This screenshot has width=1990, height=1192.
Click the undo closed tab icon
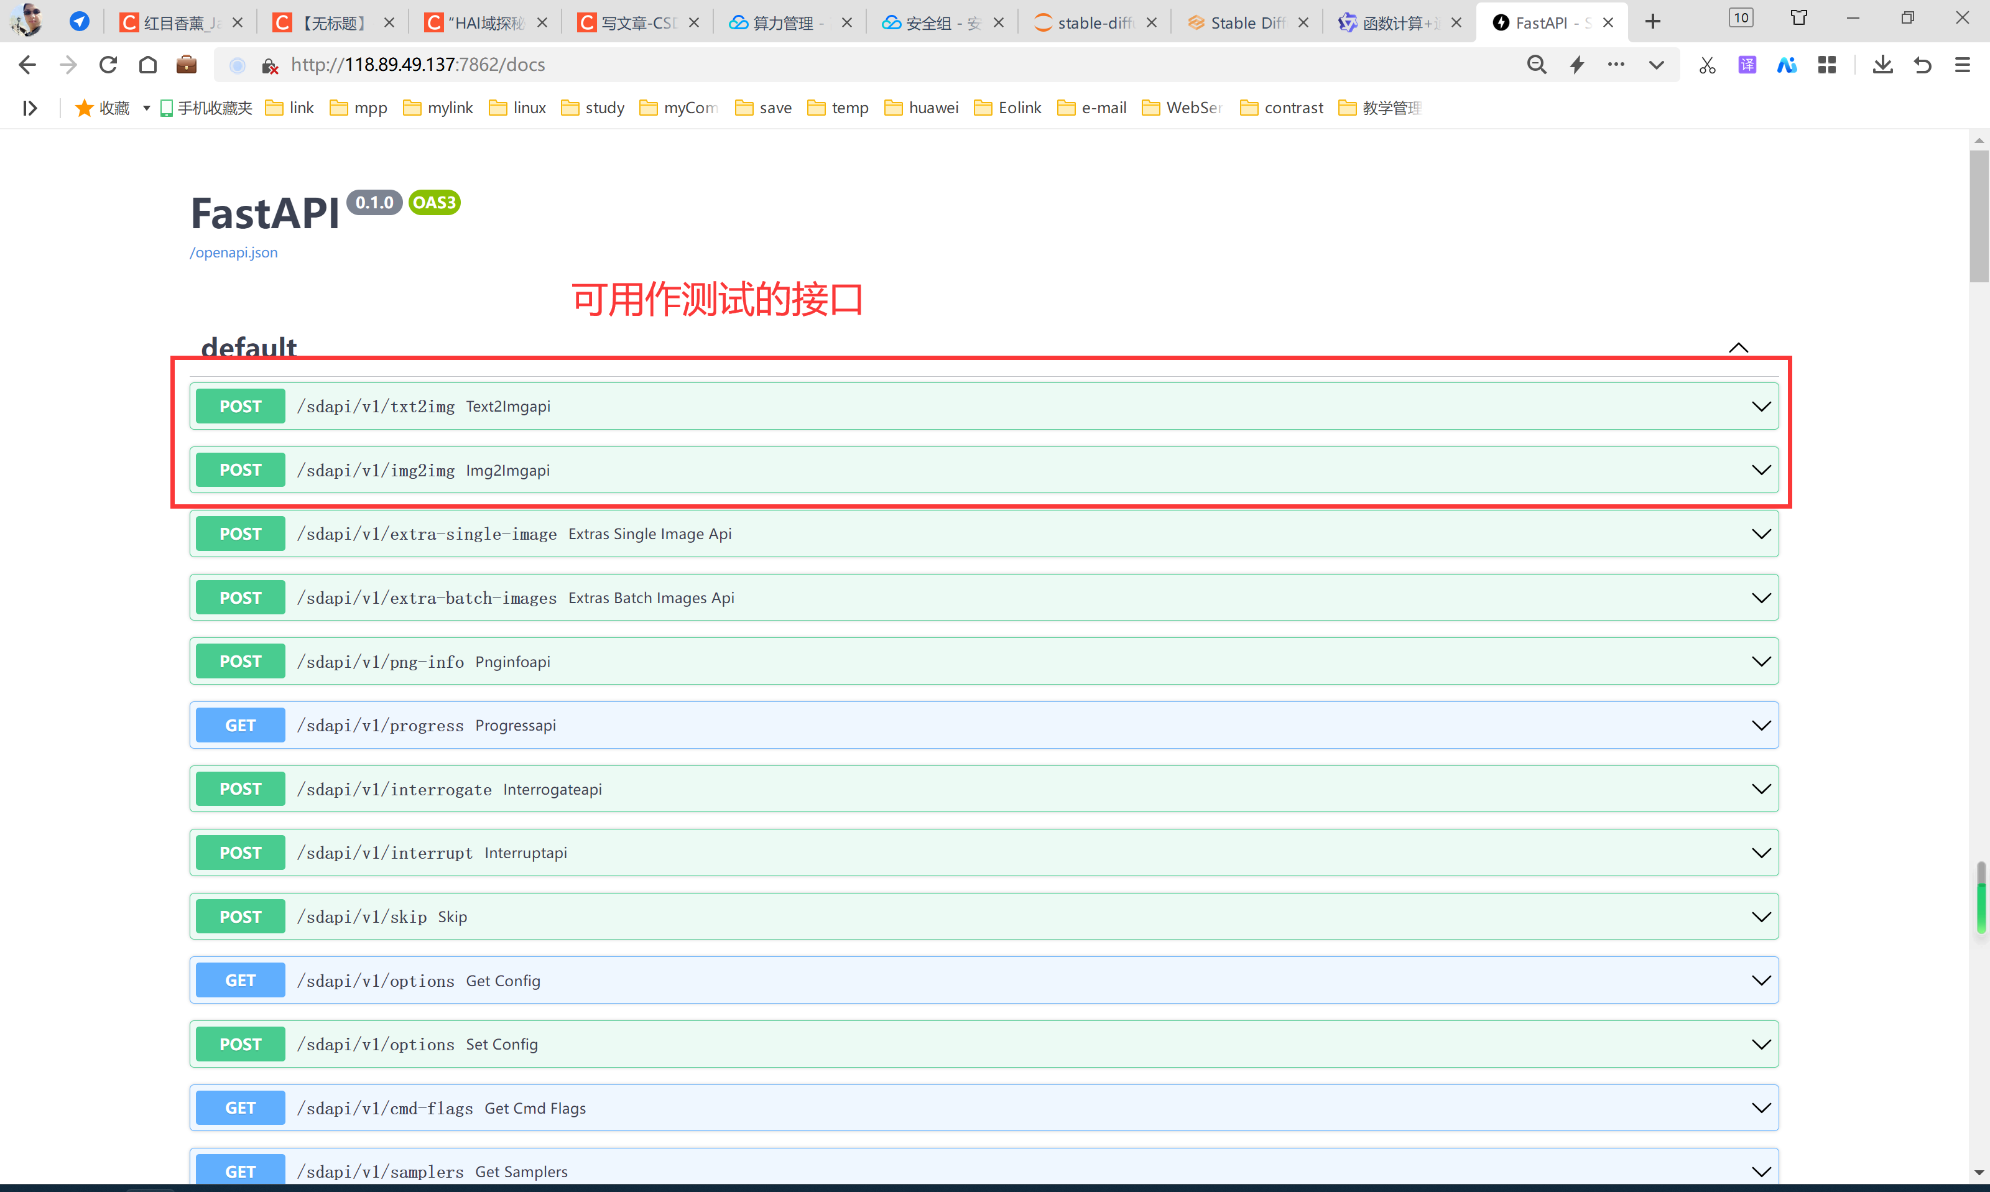[1923, 65]
